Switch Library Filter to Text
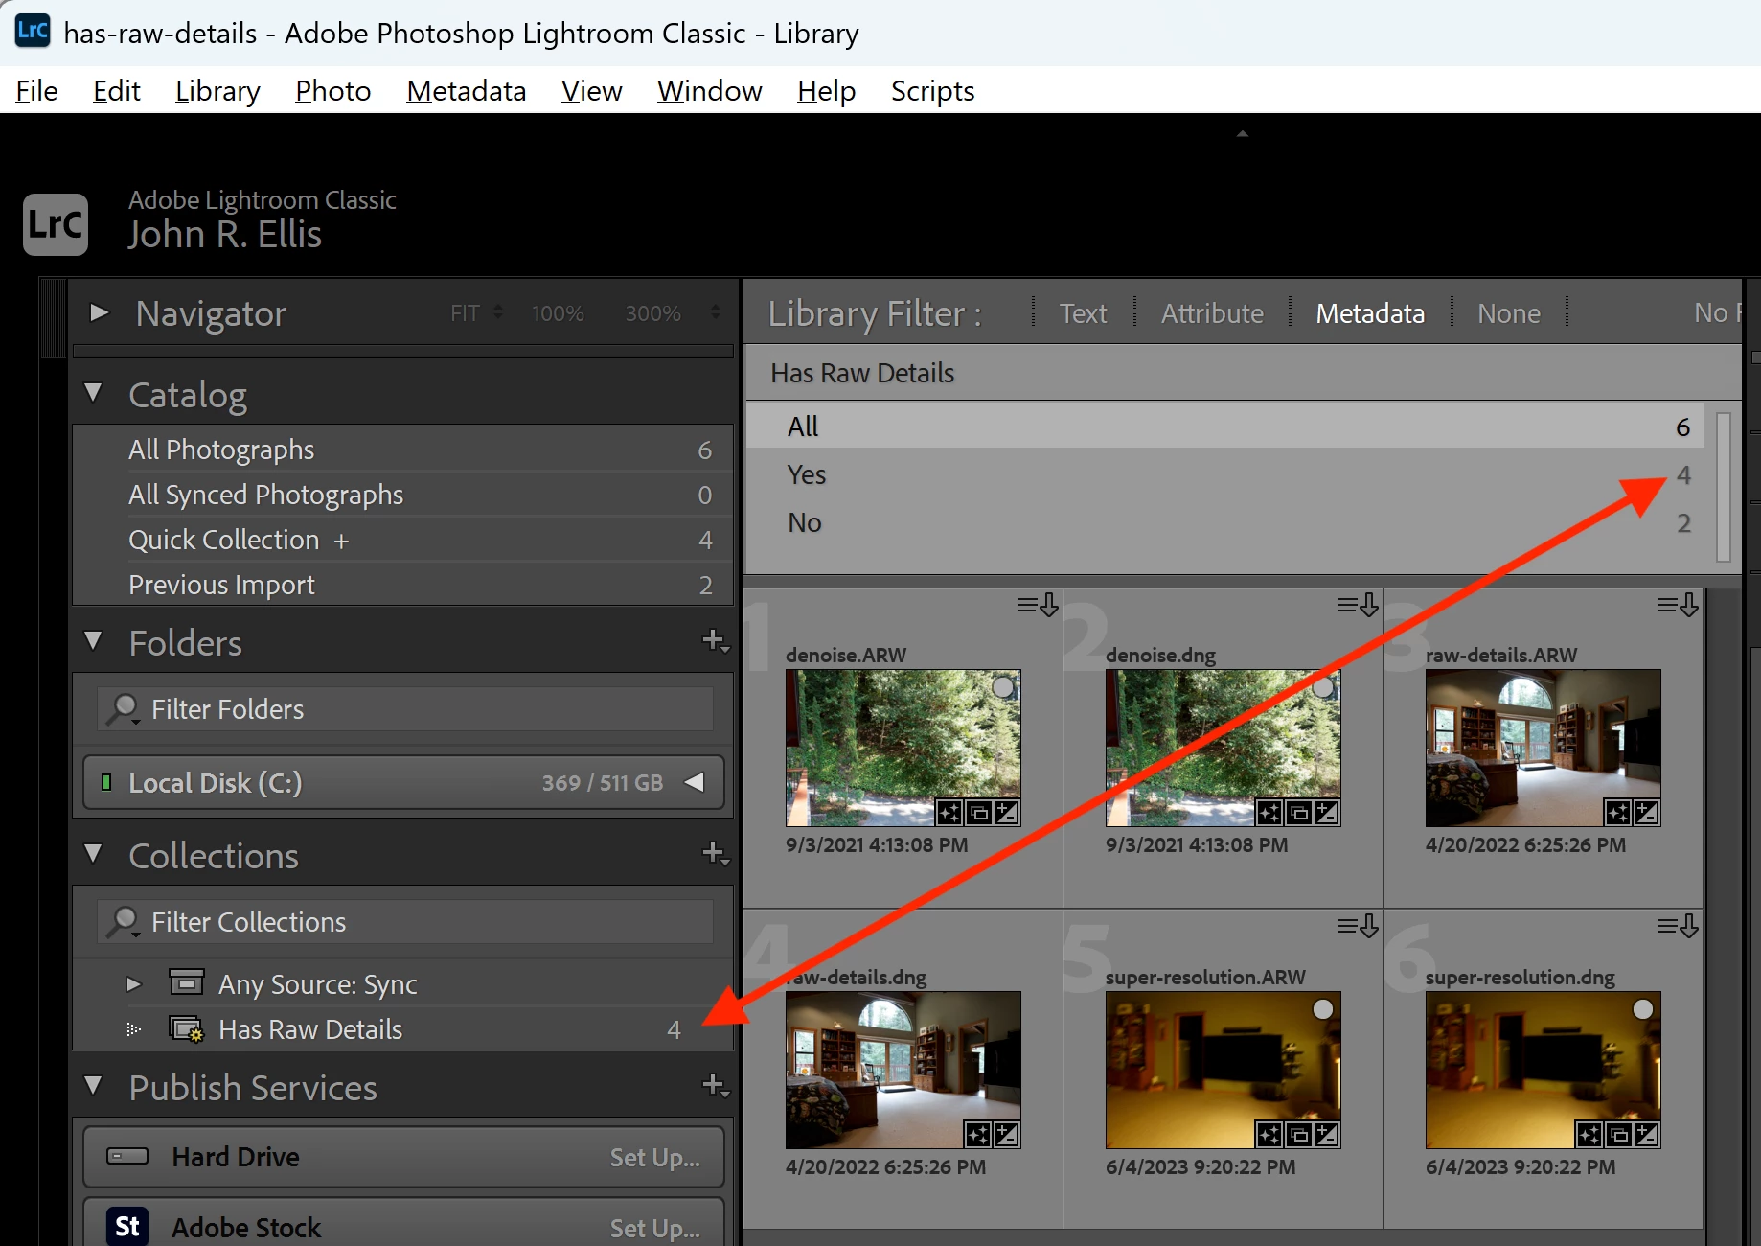 click(x=1083, y=313)
